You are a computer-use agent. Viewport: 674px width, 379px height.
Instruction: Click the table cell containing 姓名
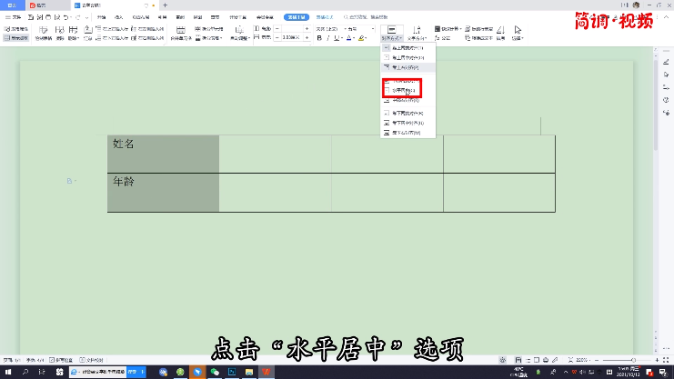pos(163,153)
